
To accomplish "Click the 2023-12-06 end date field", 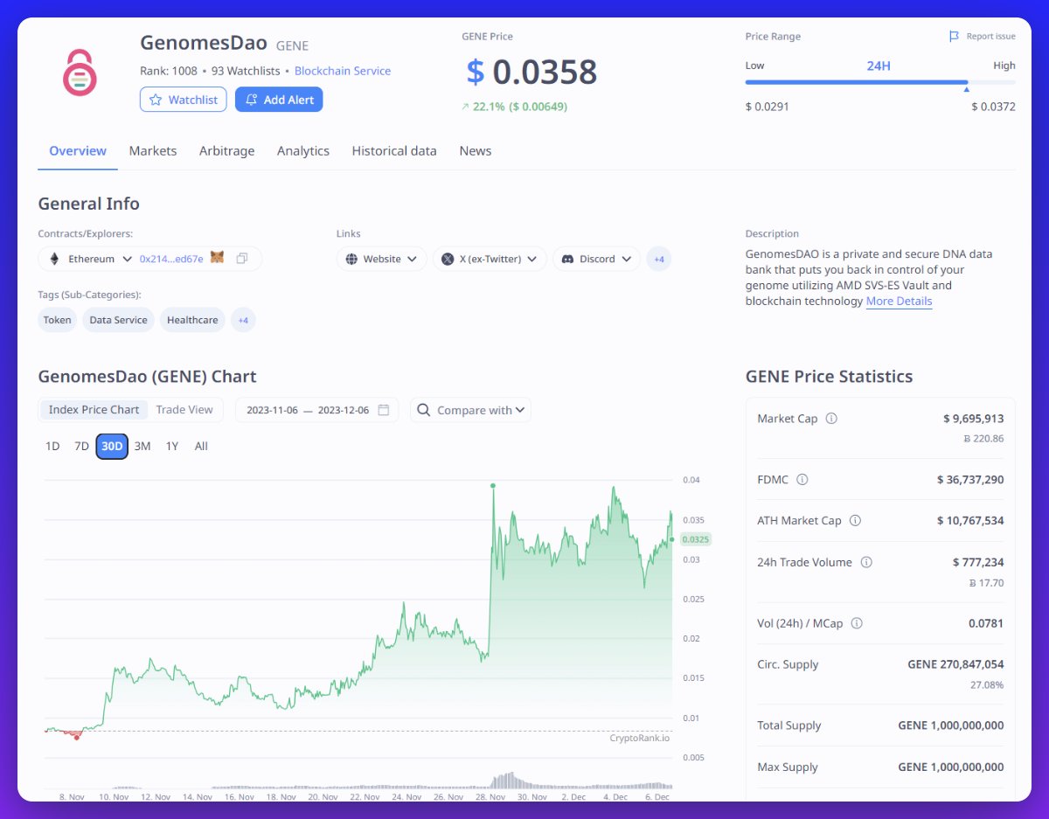I will (x=344, y=410).
